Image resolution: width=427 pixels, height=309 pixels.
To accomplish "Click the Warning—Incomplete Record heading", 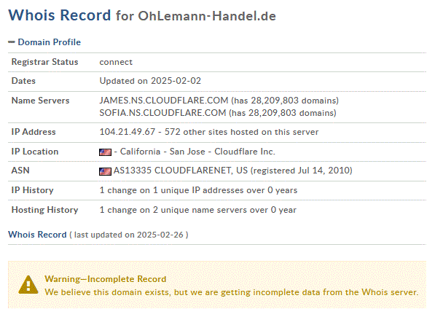I will (106, 279).
